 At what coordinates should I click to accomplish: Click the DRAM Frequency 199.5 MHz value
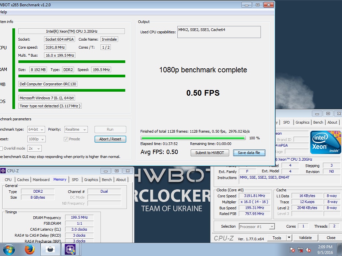click(x=79, y=217)
